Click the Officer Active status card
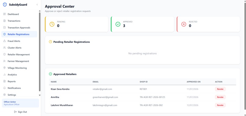 click(x=20, y=103)
